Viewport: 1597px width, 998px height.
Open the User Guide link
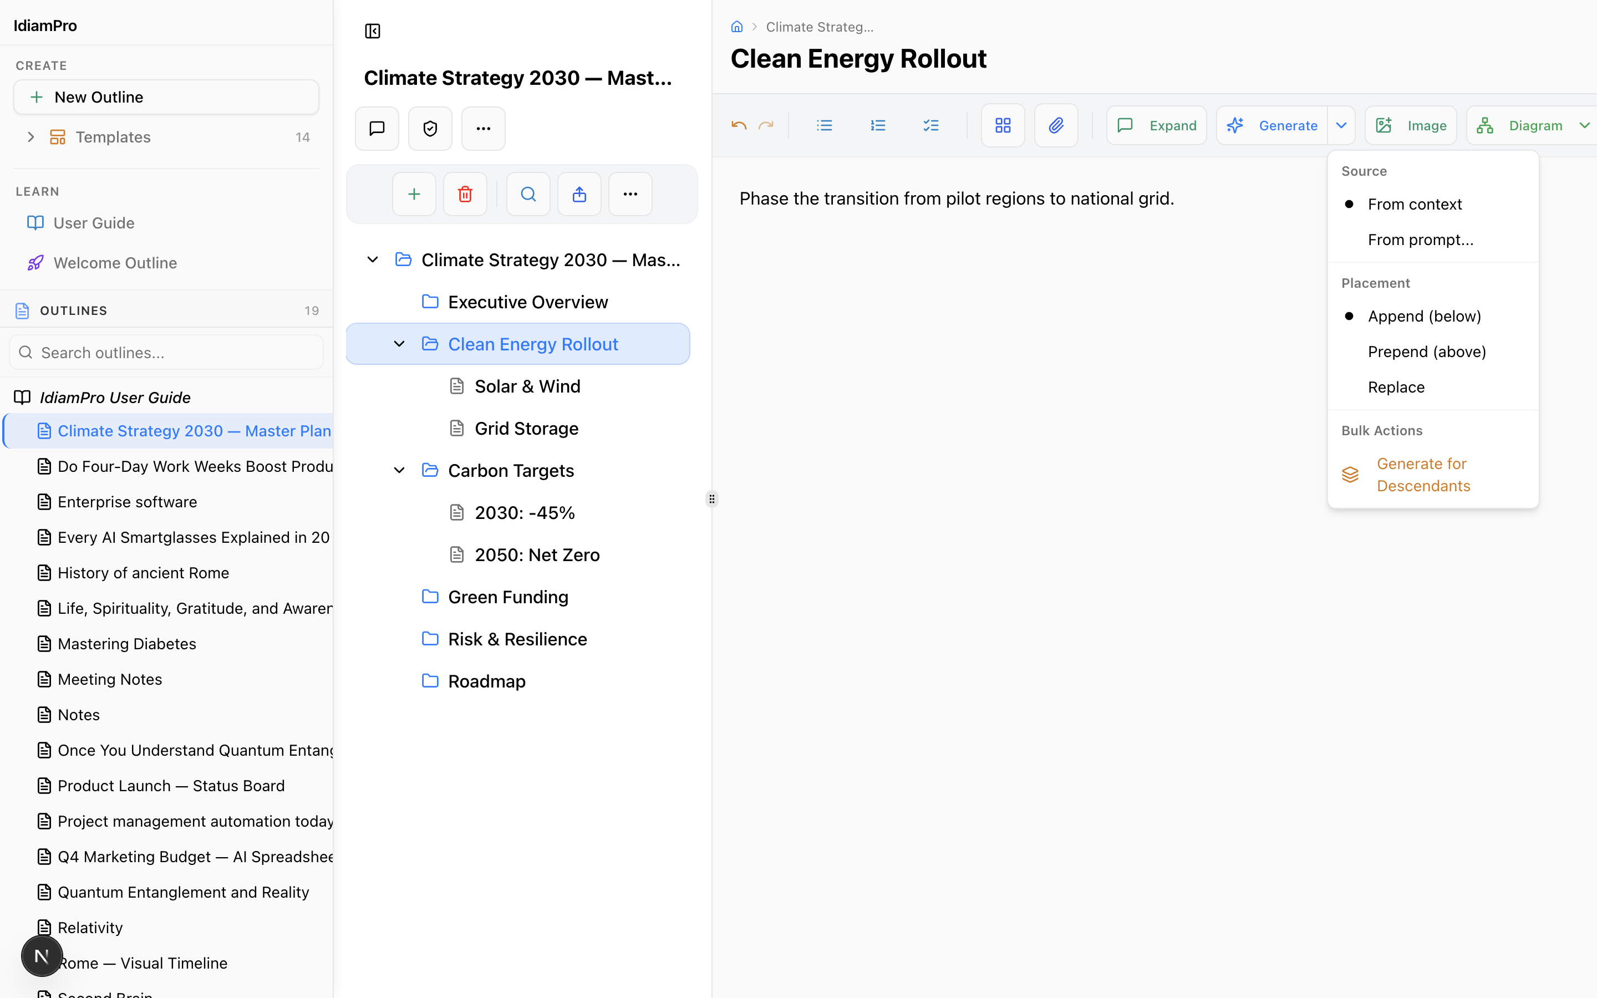[94, 223]
